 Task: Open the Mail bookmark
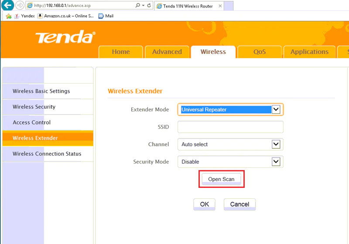pyautogui.click(x=106, y=16)
